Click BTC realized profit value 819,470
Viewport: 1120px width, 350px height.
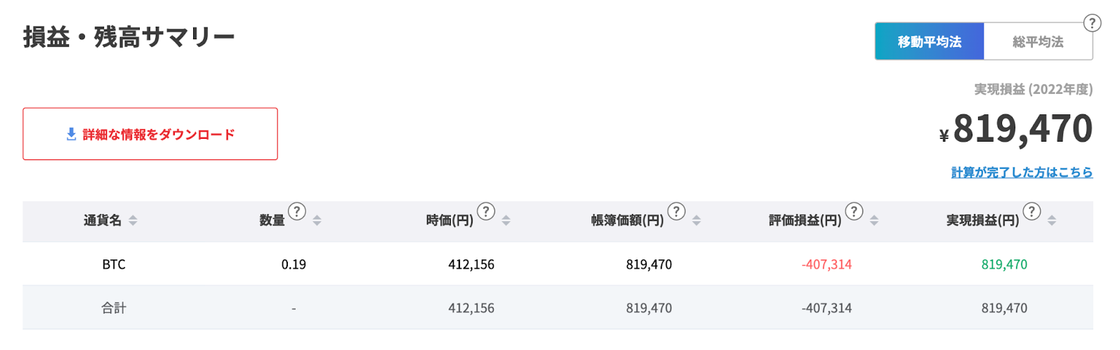tap(1004, 264)
